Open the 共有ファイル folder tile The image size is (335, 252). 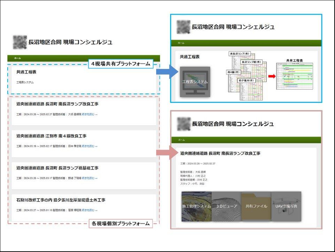point(256,206)
